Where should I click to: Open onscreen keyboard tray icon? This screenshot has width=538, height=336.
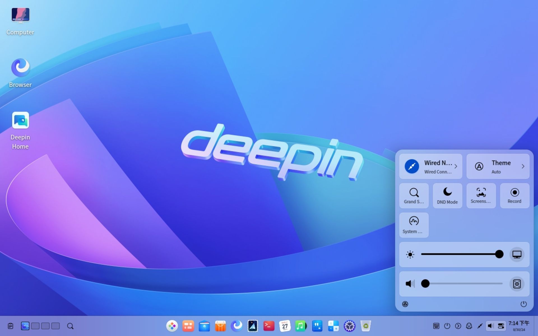coord(436,326)
